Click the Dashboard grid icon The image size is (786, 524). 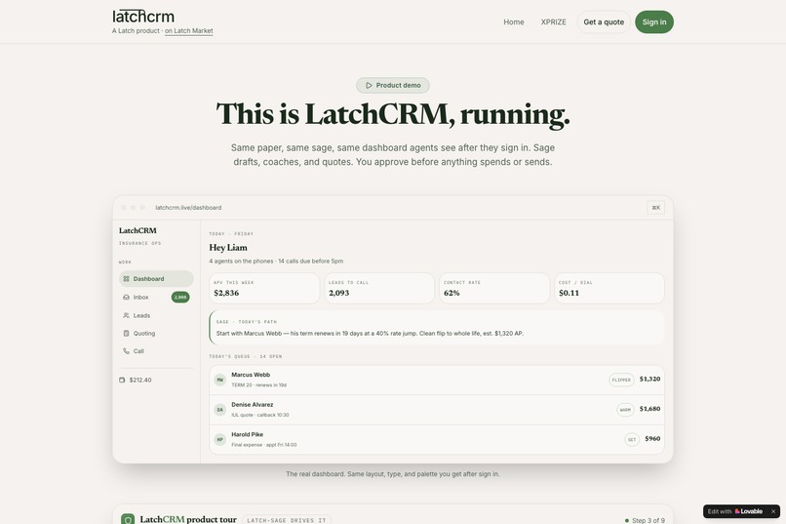pos(127,279)
